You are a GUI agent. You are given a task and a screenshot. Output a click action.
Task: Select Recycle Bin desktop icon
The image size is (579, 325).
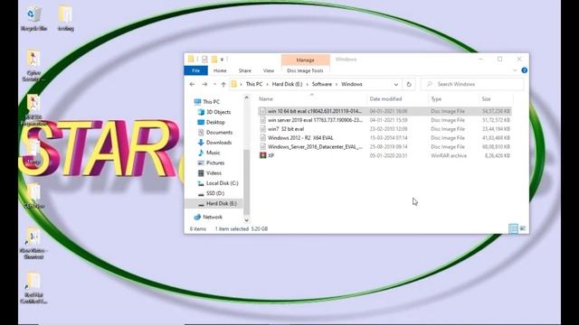(x=33, y=19)
